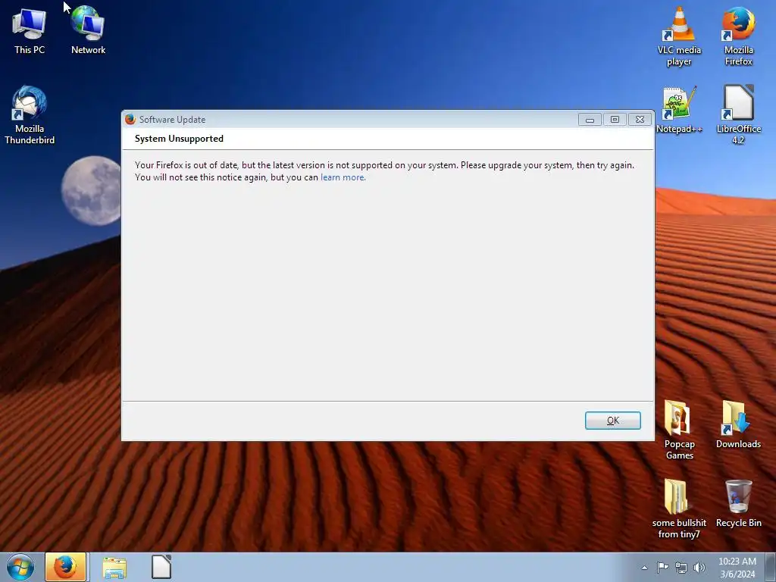
Task: Click Firefox icon in dialog title bar
Action: click(x=130, y=119)
